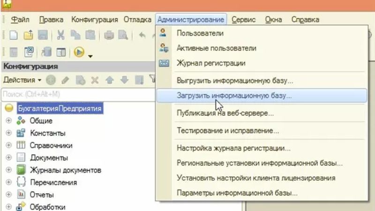Expand the Общие tree node
Screen dimensions: 375x211
point(8,121)
